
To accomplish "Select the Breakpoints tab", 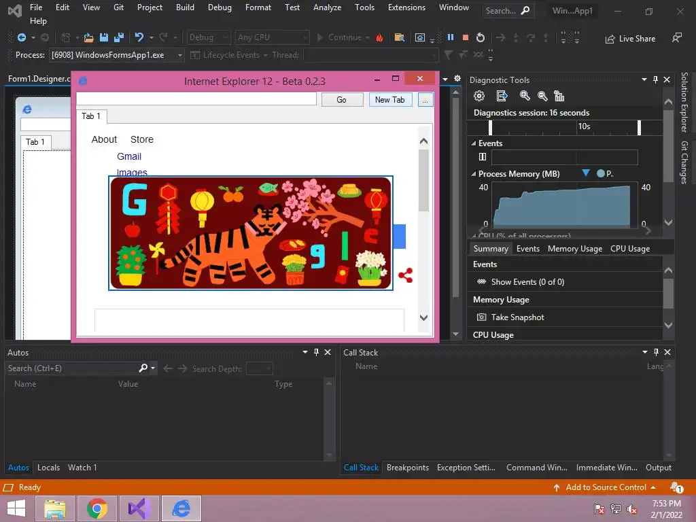I will [x=408, y=468].
